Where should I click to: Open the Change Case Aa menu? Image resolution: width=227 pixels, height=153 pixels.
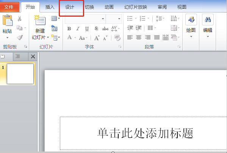(x=83, y=38)
